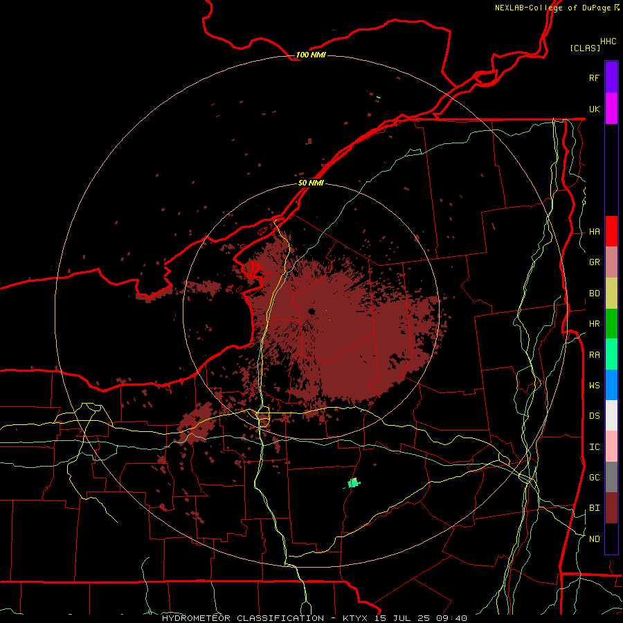Click the RF legend label
Screen dimensions: 623x623
pos(595,78)
